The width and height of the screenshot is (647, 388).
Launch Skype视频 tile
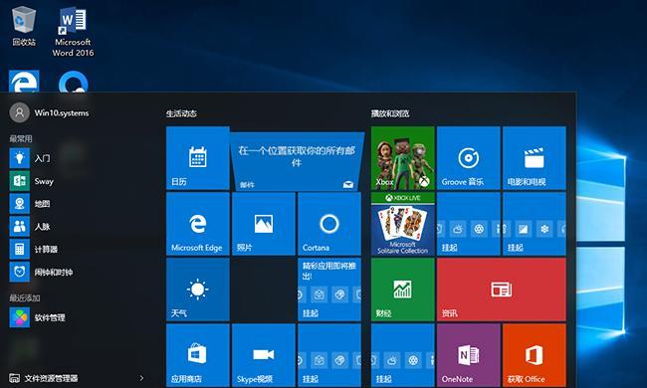tap(264, 355)
